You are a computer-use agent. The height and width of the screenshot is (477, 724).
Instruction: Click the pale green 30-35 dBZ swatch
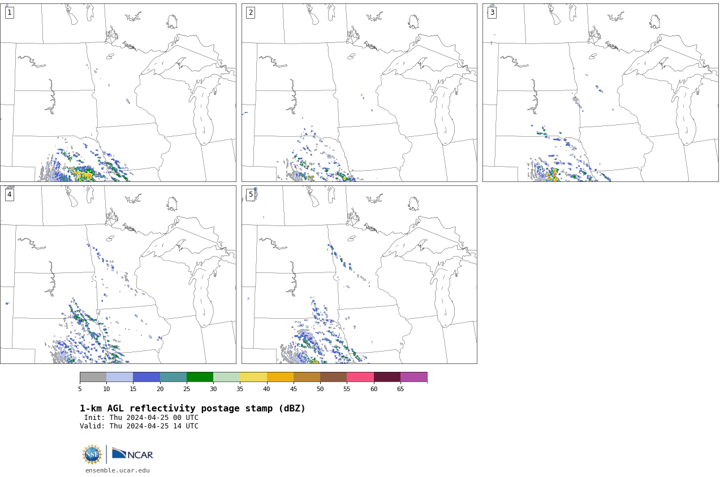[226, 377]
